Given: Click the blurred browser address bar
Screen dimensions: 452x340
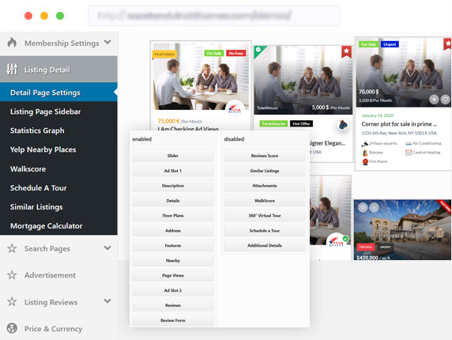Looking at the screenshot, I should 214,16.
